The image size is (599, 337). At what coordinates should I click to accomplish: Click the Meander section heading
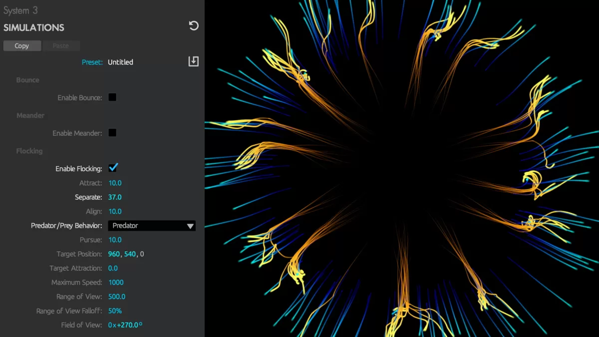(x=30, y=115)
